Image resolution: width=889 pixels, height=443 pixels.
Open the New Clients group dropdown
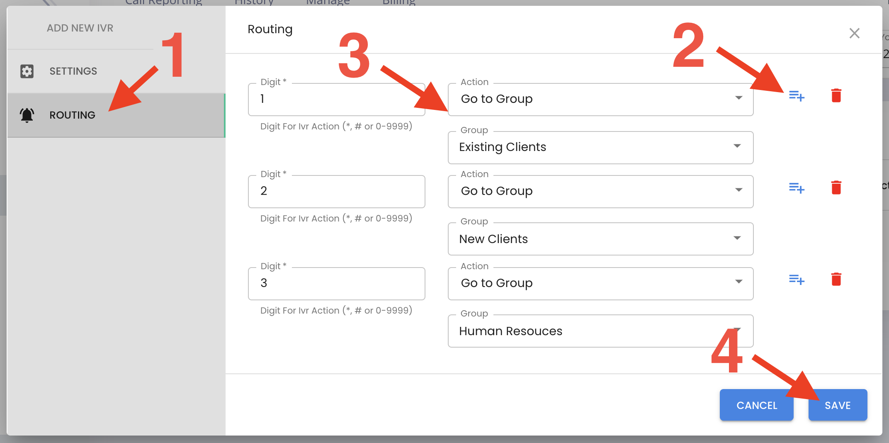pyautogui.click(x=600, y=239)
